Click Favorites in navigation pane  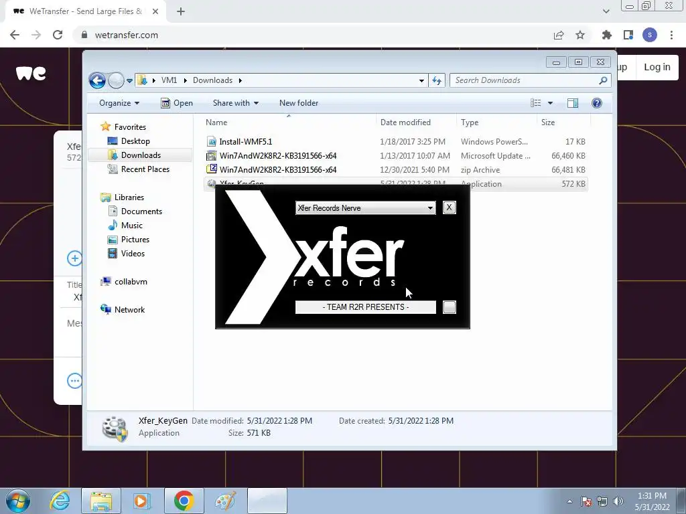[130, 126]
